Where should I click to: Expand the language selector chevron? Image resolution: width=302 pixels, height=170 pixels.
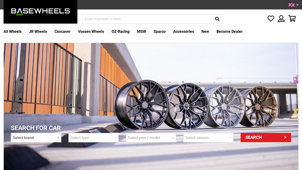(297, 5)
